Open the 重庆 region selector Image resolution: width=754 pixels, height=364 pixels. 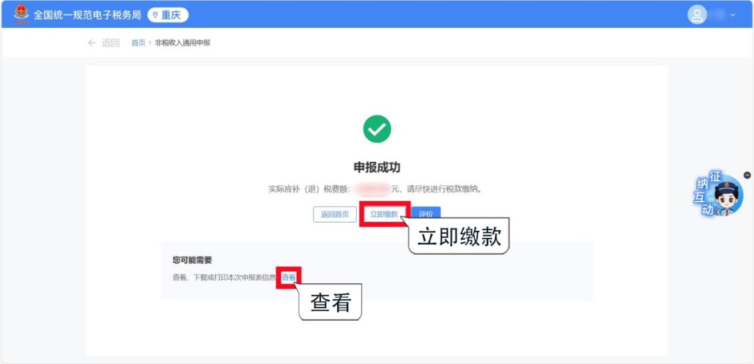pos(168,15)
